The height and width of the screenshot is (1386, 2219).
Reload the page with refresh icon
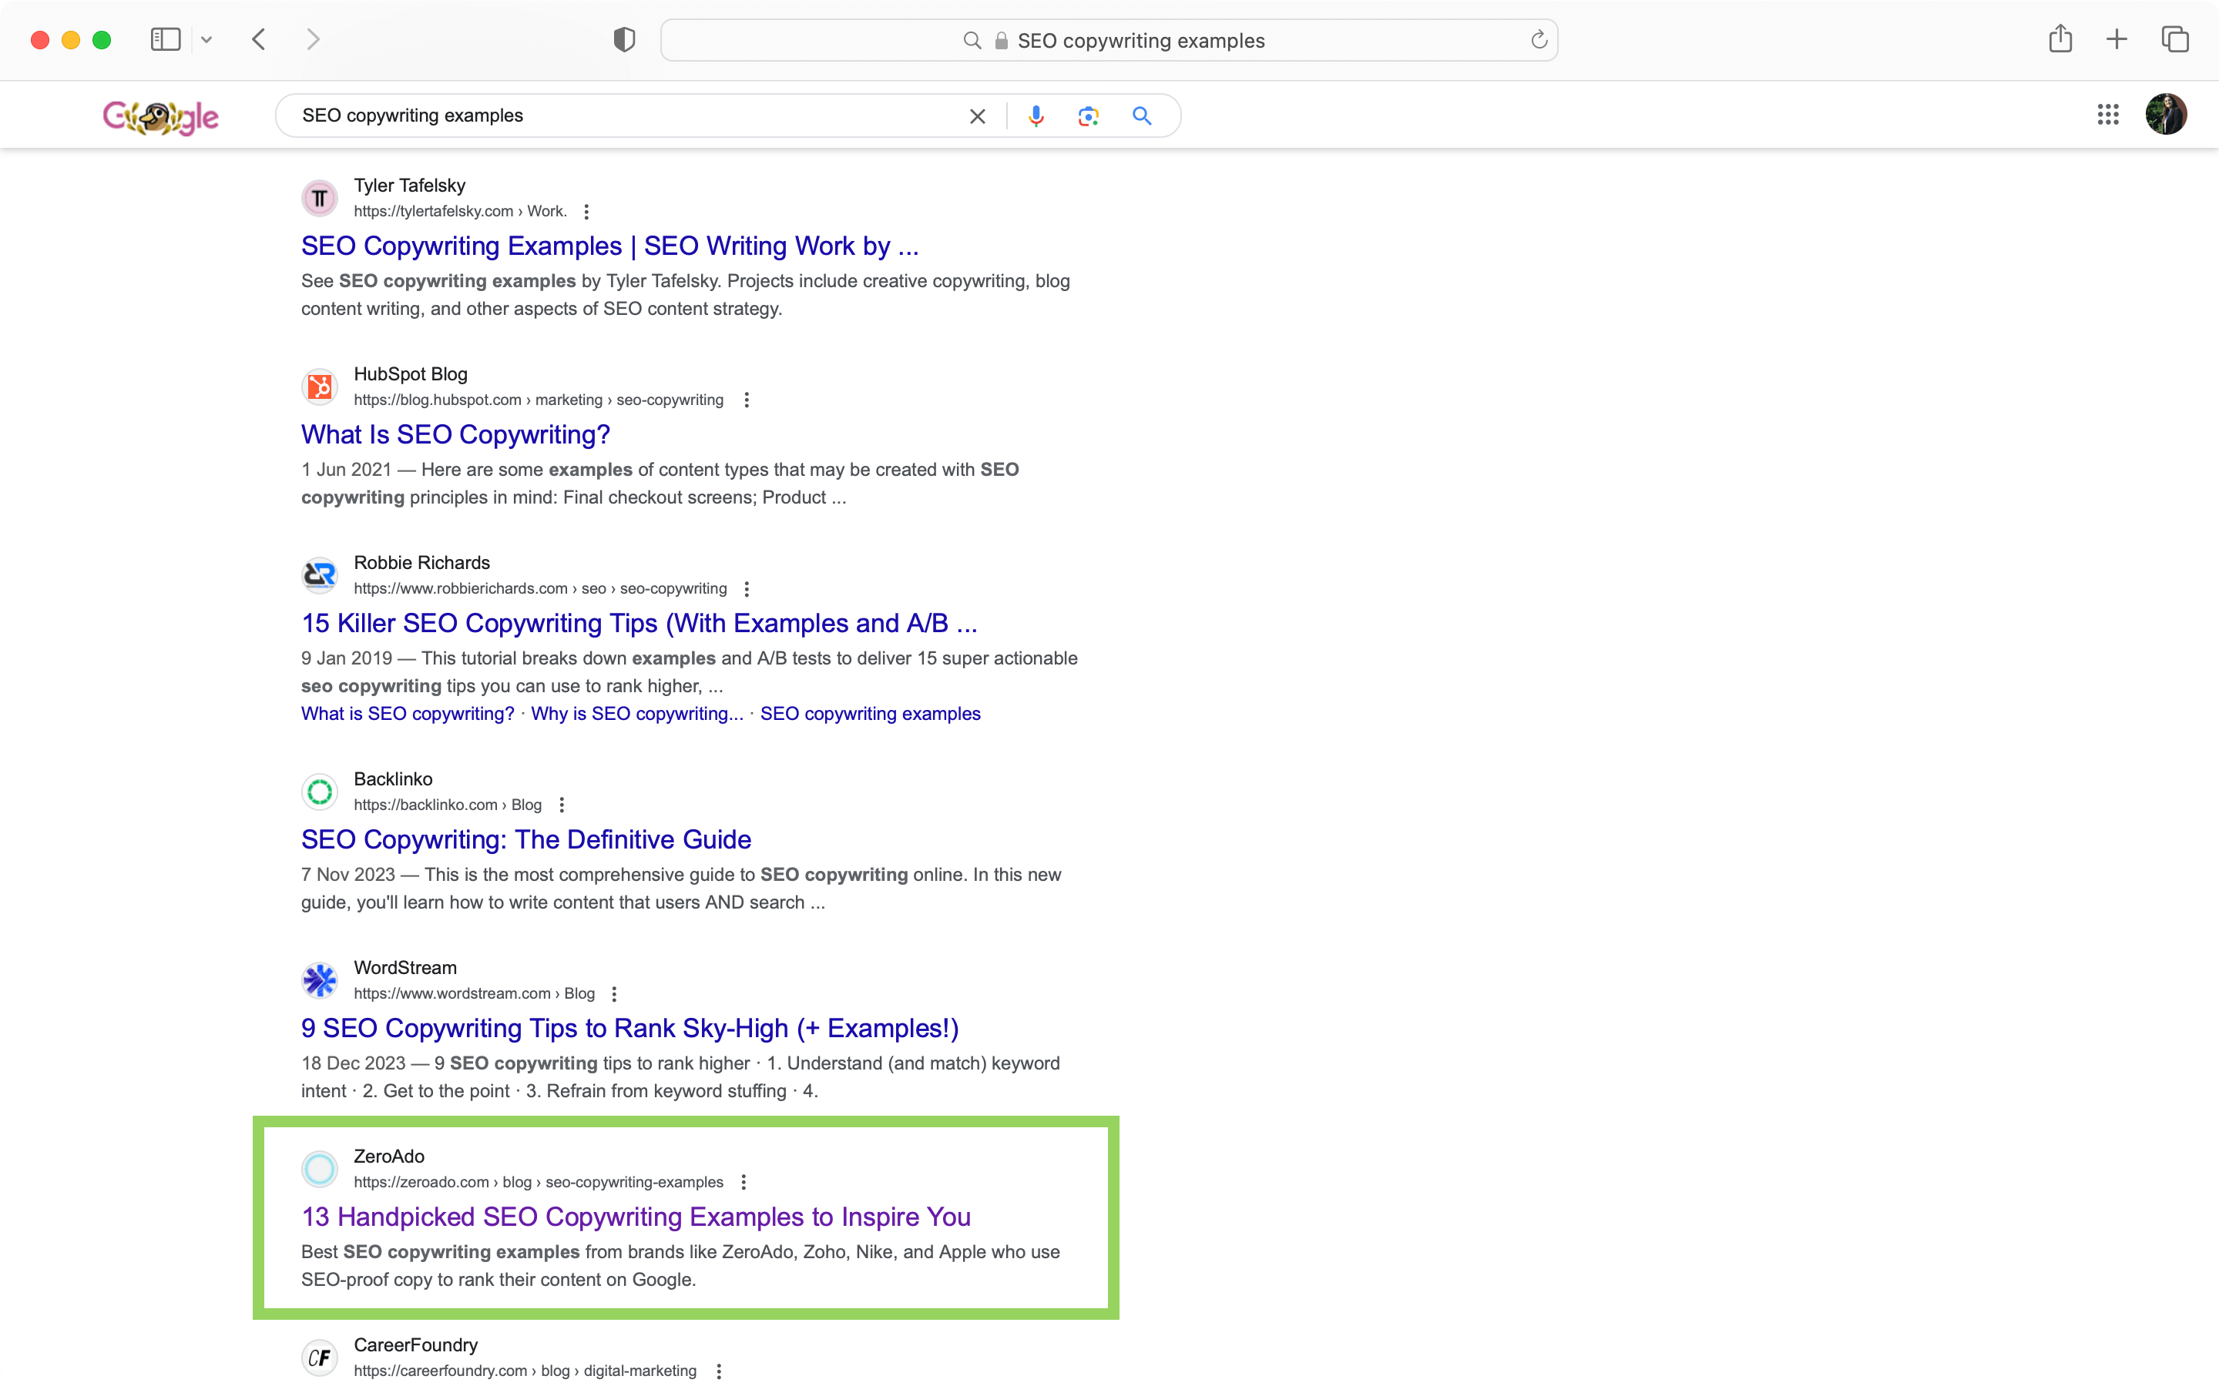point(1539,39)
